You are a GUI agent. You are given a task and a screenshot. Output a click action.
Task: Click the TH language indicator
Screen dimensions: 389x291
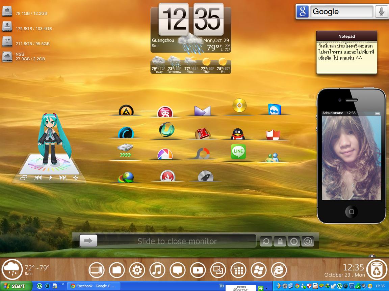click(221, 286)
